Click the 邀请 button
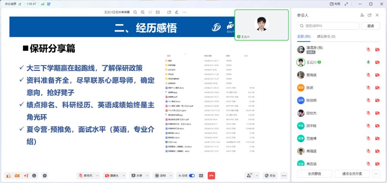This screenshot has width=387, height=183. tap(370, 26)
